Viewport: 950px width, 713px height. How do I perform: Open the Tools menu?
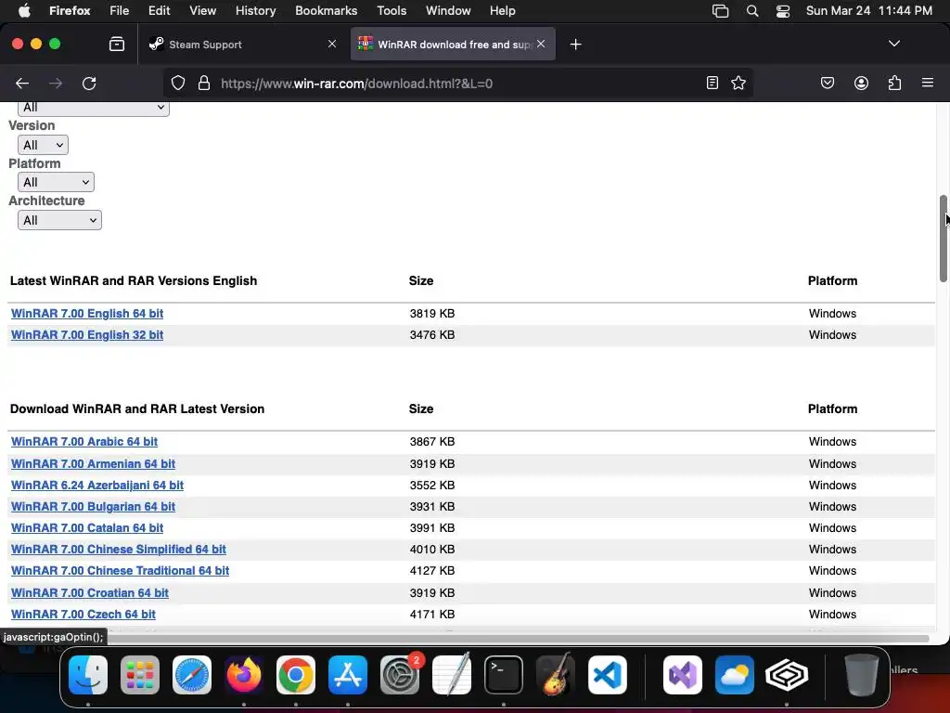pos(392,11)
